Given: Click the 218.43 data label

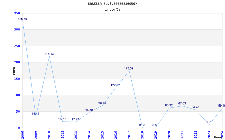Looking at the screenshot, I should pyautogui.click(x=49, y=54).
